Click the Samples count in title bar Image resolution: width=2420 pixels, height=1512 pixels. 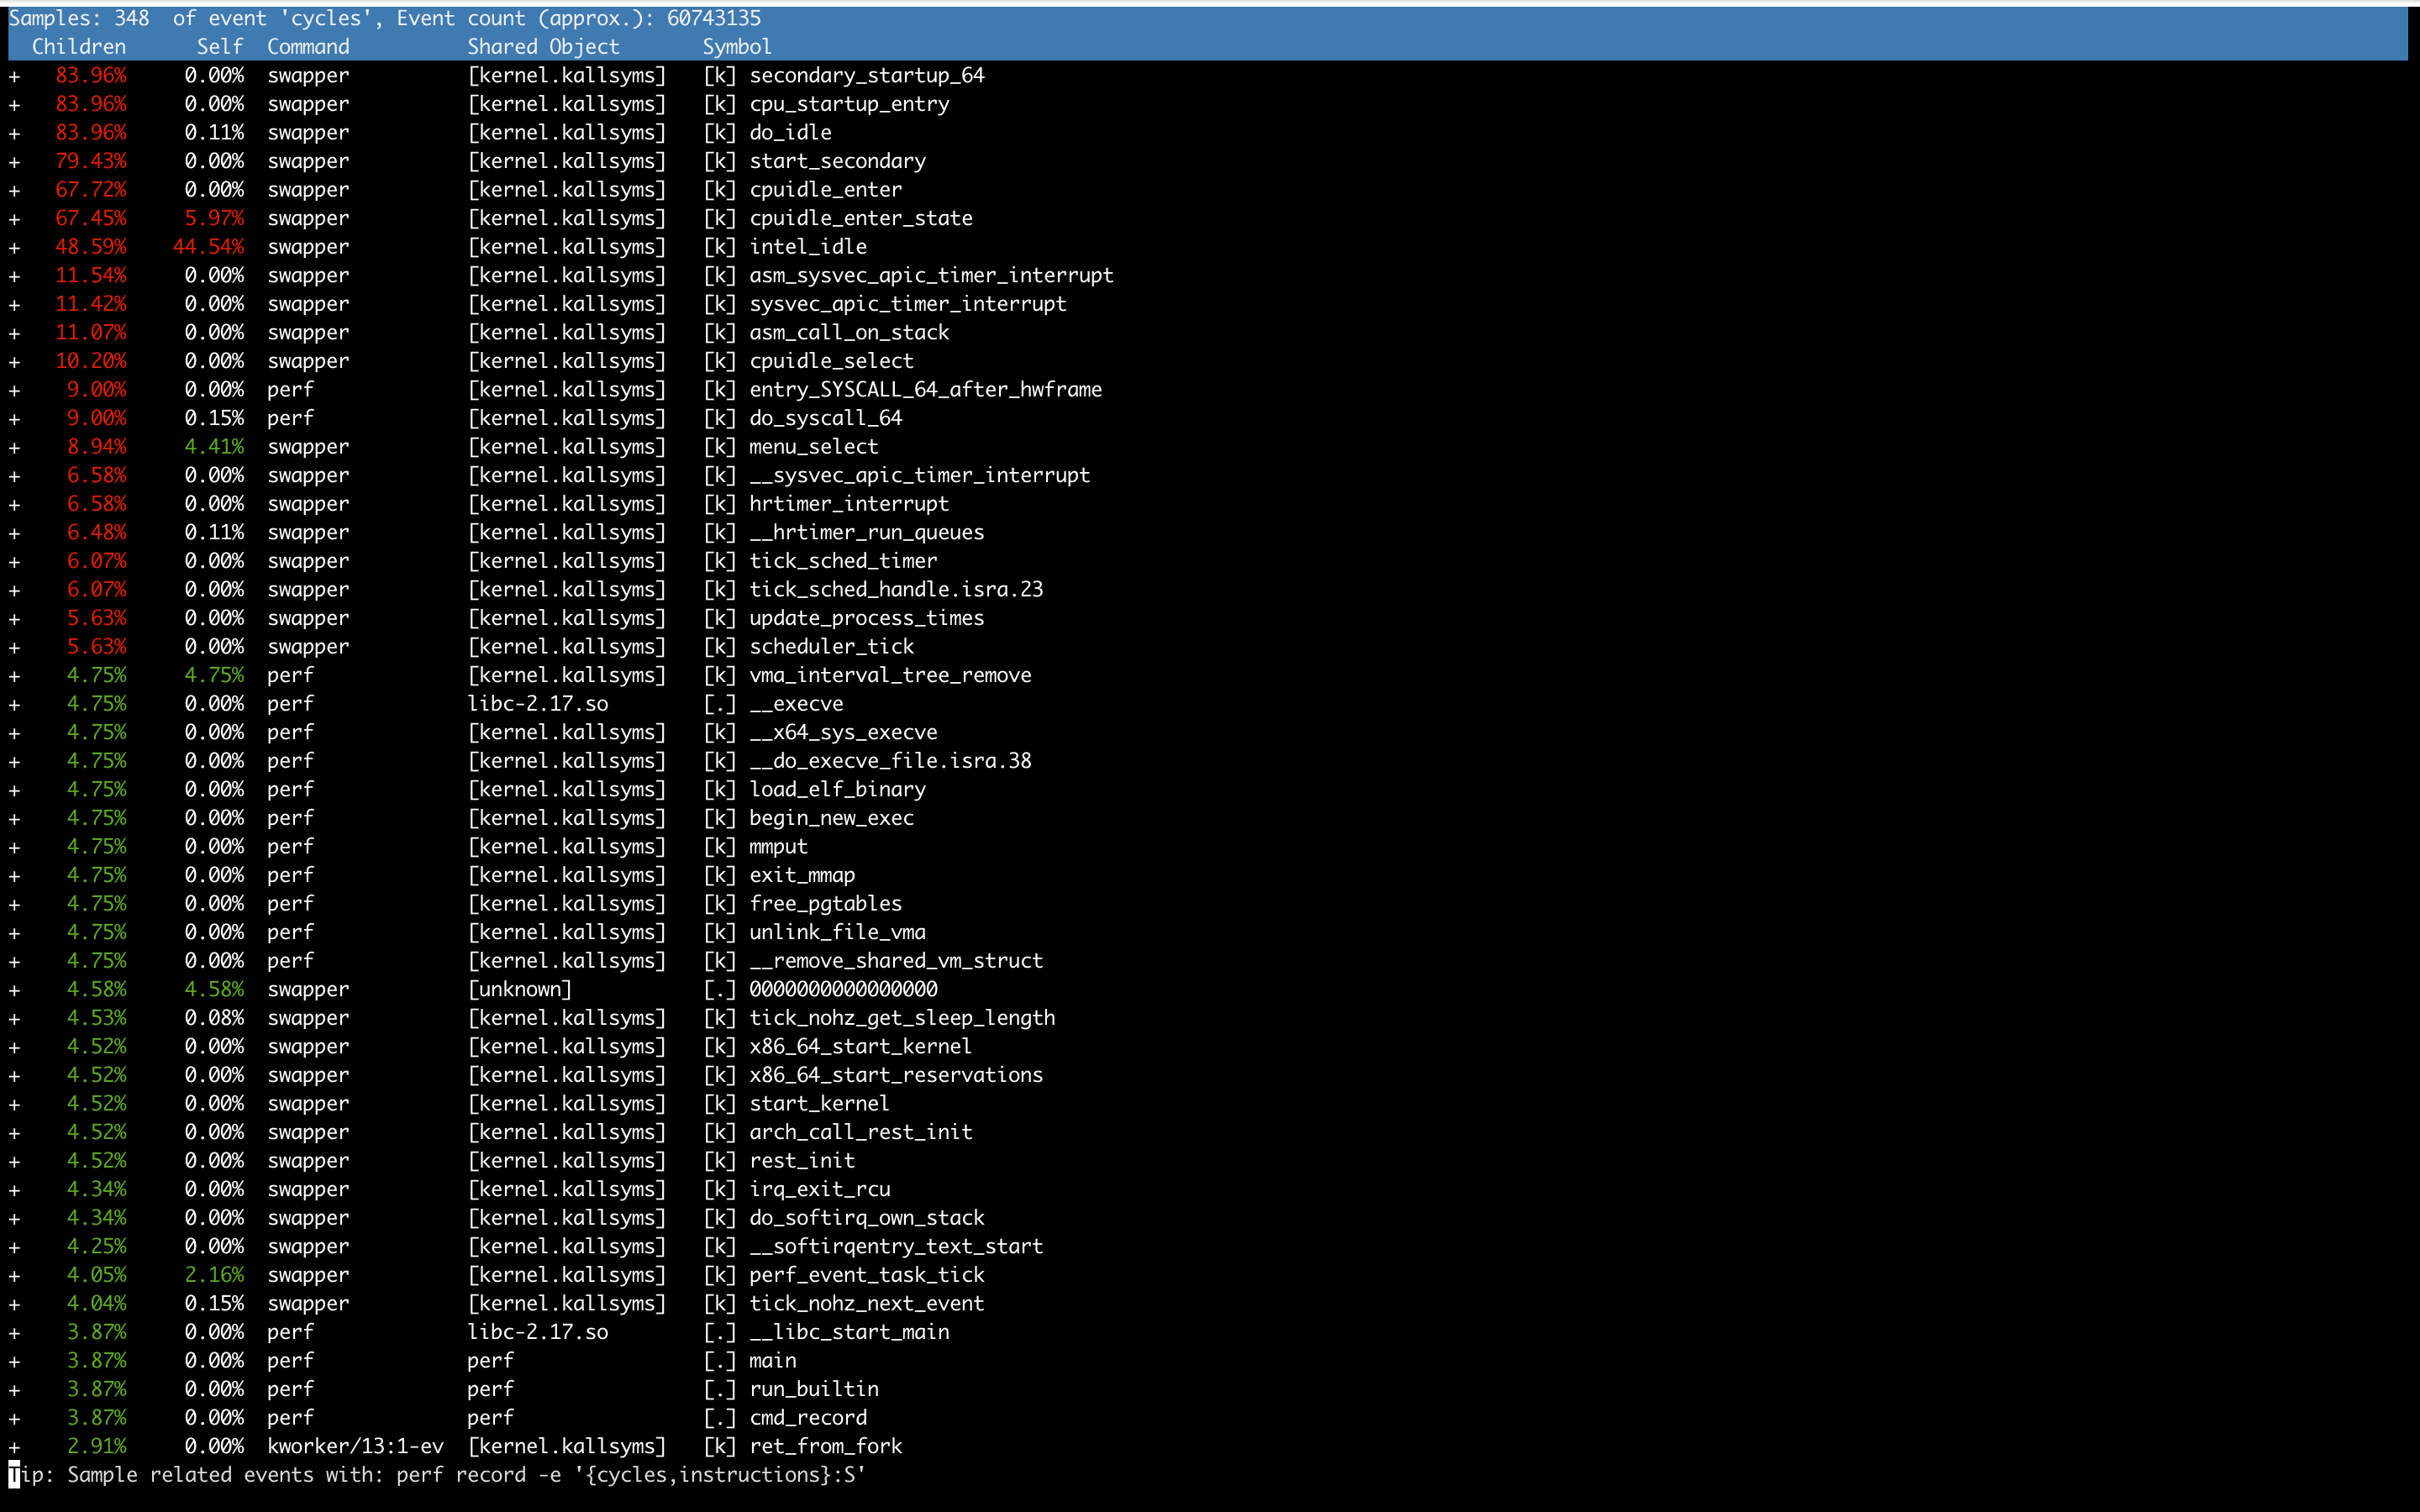[x=120, y=17]
